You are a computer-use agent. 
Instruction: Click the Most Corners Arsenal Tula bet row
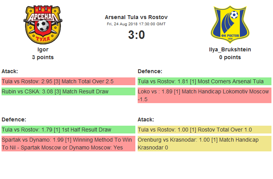[x=204, y=81]
